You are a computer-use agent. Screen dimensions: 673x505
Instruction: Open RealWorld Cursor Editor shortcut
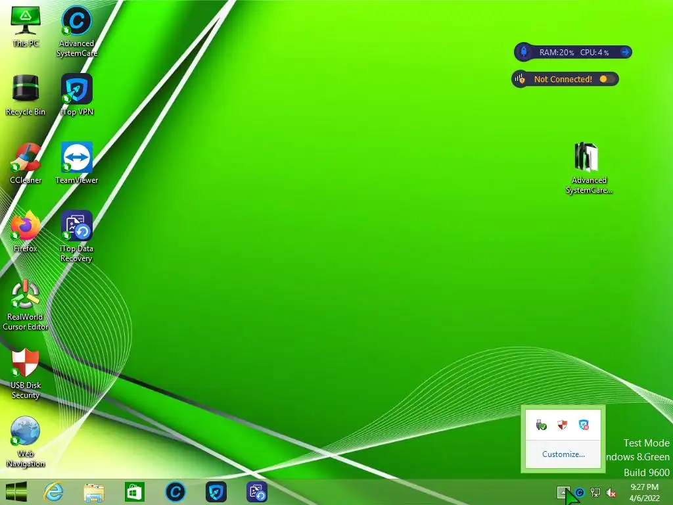[26, 305]
